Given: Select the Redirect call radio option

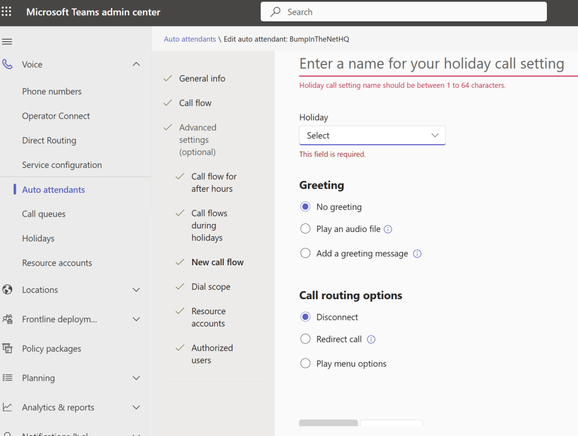Looking at the screenshot, I should [x=306, y=339].
